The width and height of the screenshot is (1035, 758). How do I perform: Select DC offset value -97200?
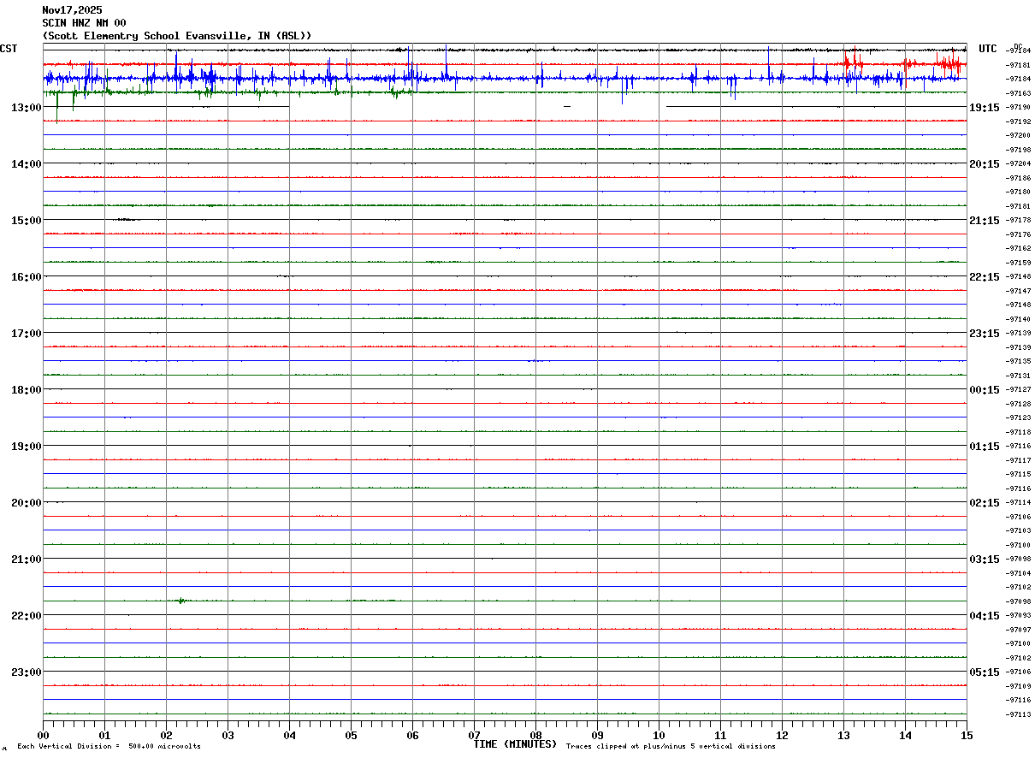point(1019,135)
